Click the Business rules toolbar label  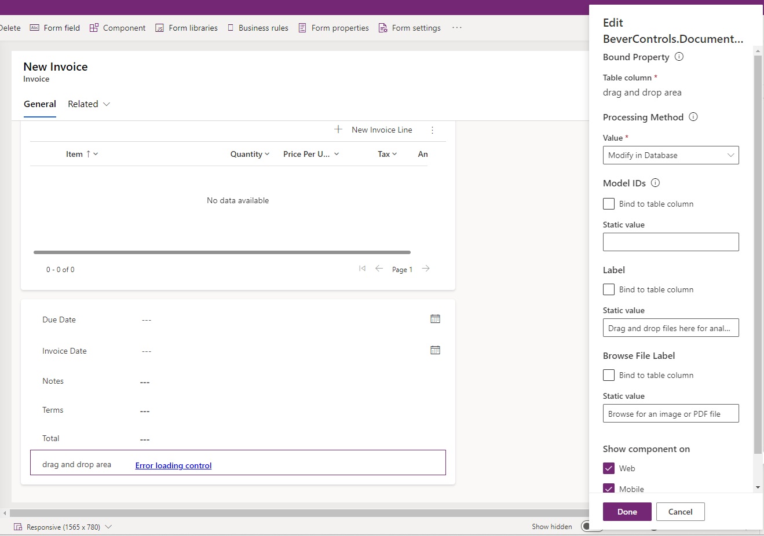264,28
